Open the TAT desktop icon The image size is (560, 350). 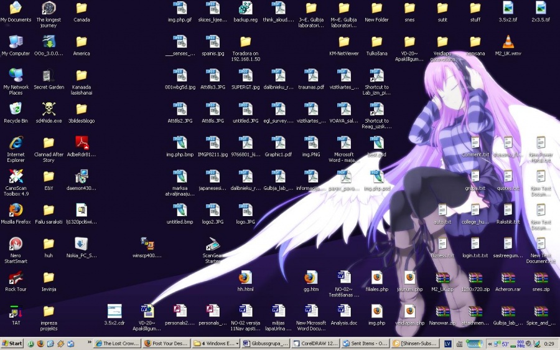[x=16, y=315]
